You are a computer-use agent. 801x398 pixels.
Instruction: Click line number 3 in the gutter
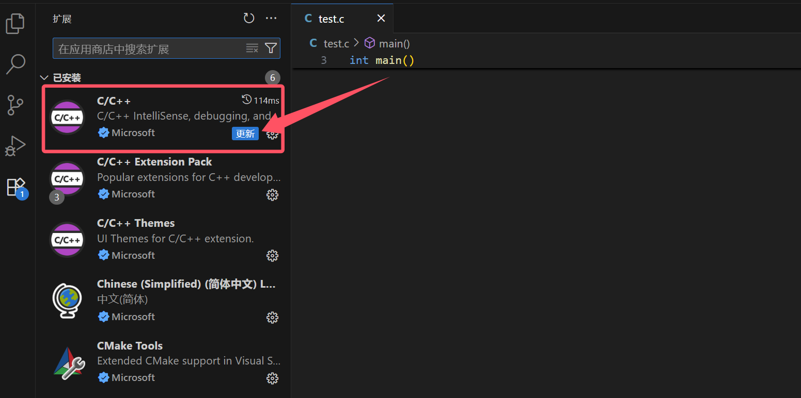coord(324,60)
